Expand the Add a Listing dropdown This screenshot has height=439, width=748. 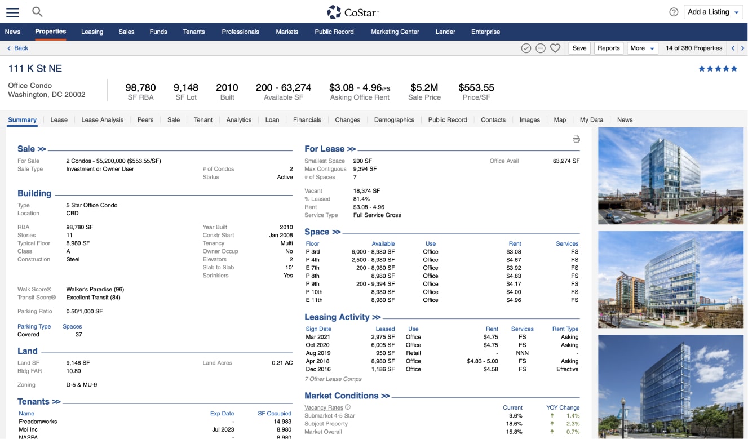click(x=714, y=12)
